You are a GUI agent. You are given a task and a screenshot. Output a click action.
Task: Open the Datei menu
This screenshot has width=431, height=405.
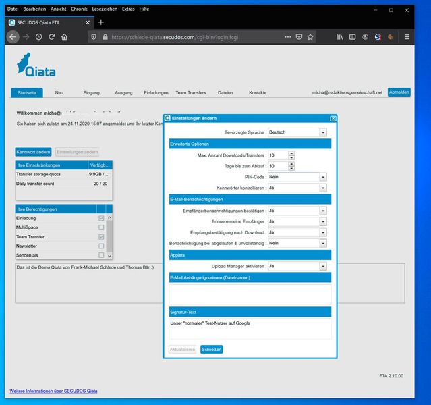point(13,9)
